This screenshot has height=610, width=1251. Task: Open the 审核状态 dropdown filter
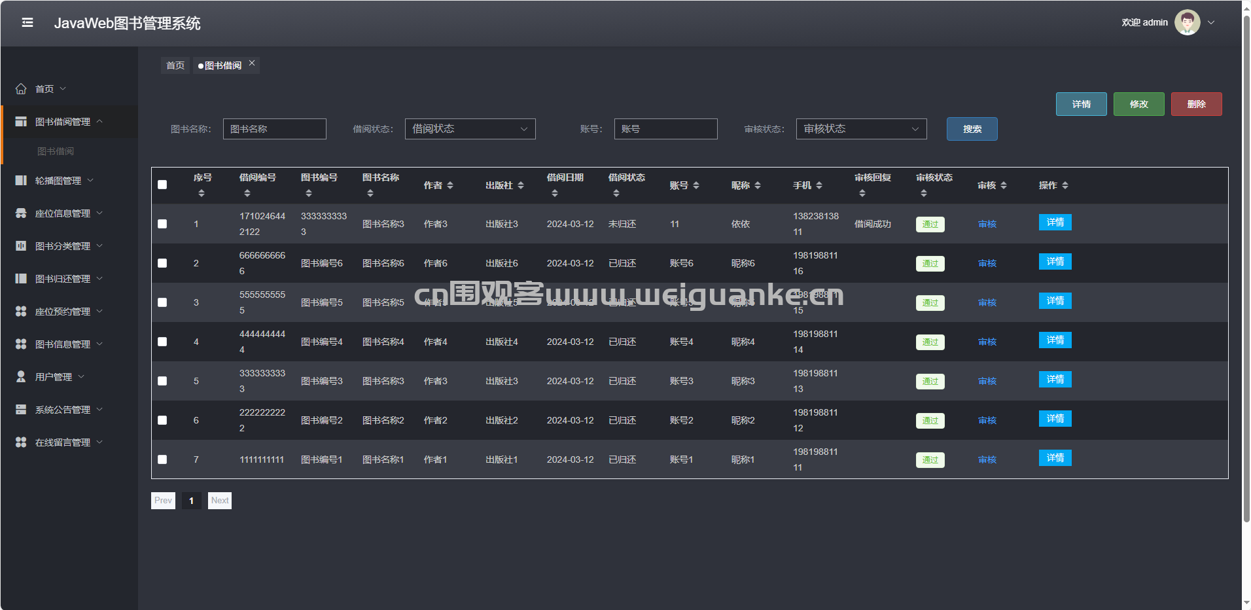pos(861,129)
